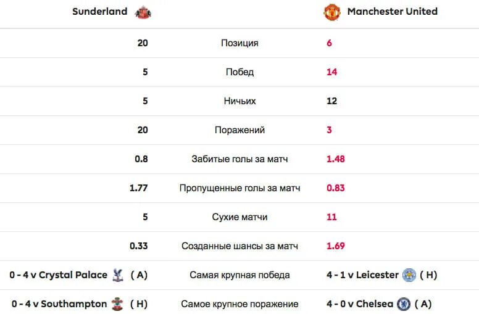Click the Leicester crest icon
The image size is (479, 314).
click(409, 275)
